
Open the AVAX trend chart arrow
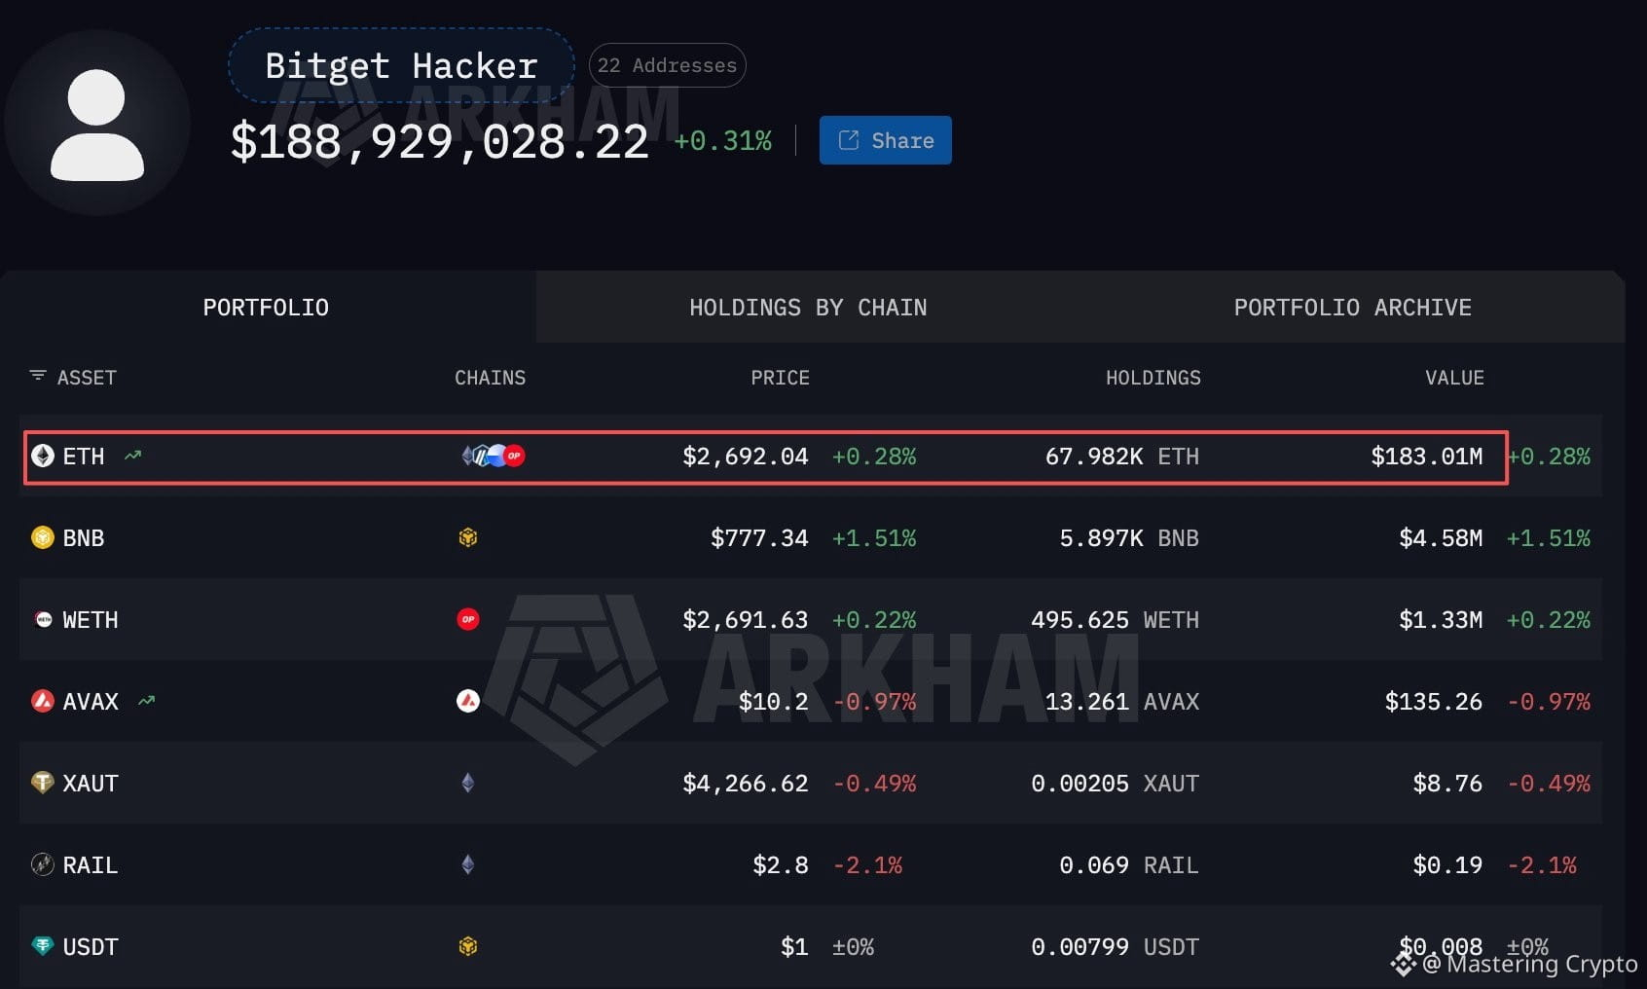pyautogui.click(x=147, y=701)
